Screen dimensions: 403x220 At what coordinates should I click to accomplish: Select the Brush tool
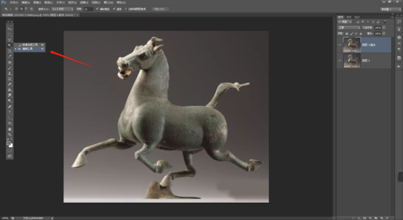[10, 68]
